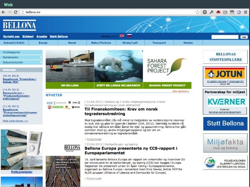Open the Industri/Avfall menu
This screenshot has width=250, height=187.
[x=14, y=43]
